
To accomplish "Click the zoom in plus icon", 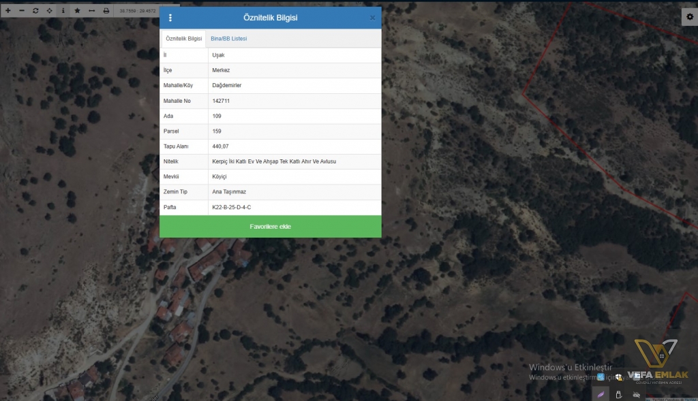I will (x=7, y=11).
